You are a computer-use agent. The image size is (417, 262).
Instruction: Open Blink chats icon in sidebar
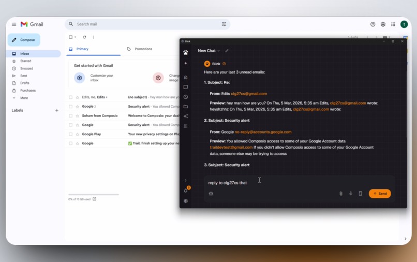[186, 87]
